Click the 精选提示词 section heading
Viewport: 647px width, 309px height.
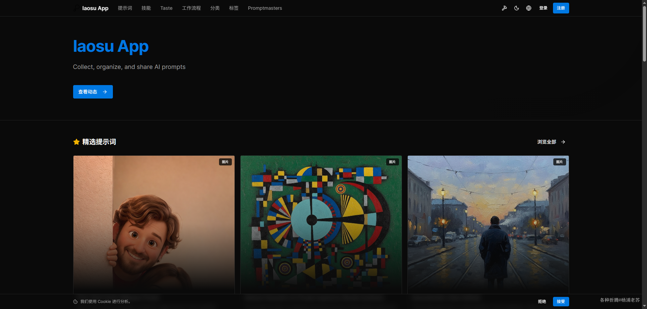(99, 142)
